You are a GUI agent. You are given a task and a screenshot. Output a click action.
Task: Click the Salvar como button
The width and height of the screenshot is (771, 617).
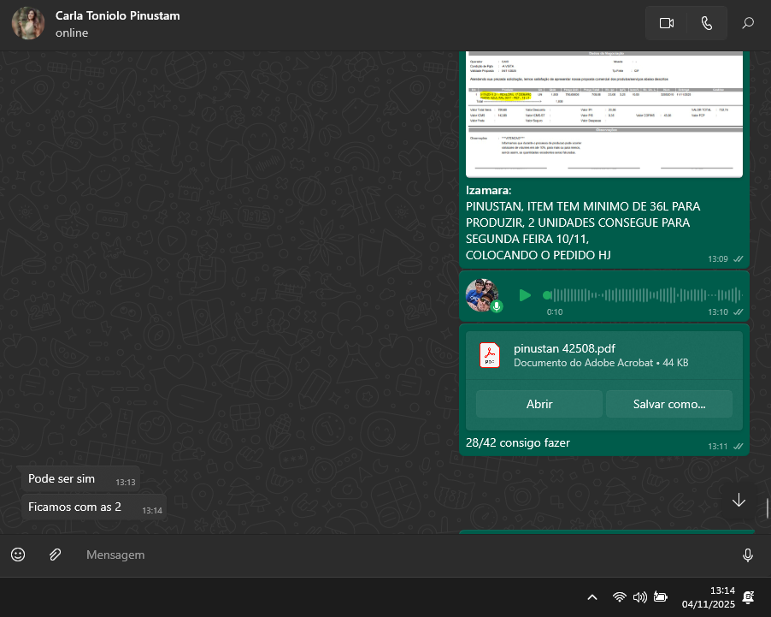pos(668,404)
